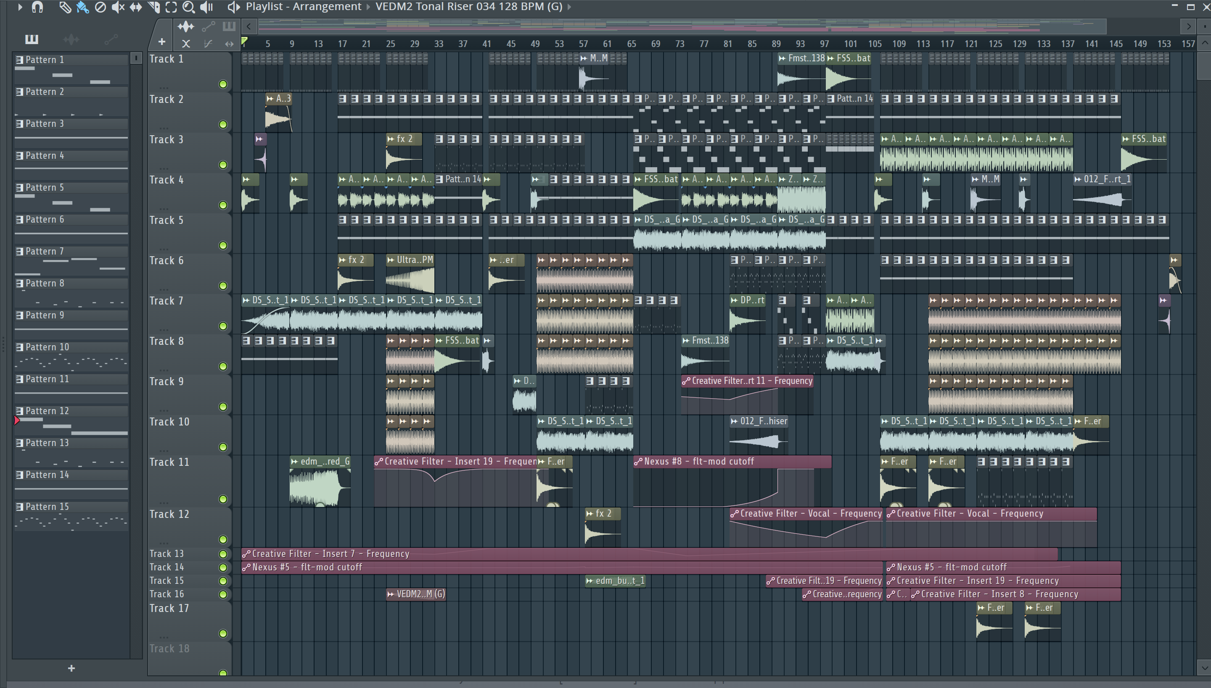Image resolution: width=1211 pixels, height=688 pixels.
Task: Open Track 4 header name
Action: [x=167, y=180]
